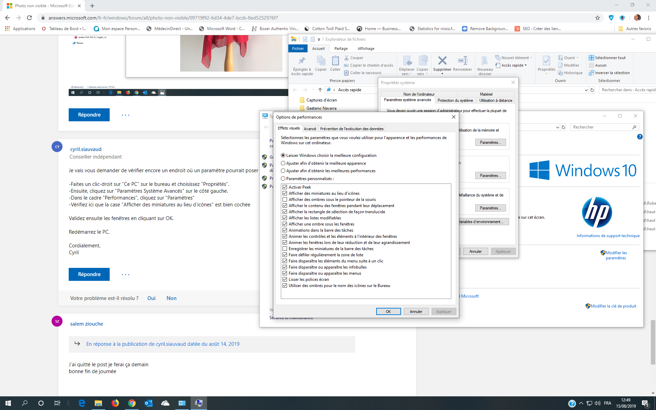Select 'Ajuster afin d'obtenir les meilleures performances'
The height and width of the screenshot is (410, 656).
click(x=283, y=171)
